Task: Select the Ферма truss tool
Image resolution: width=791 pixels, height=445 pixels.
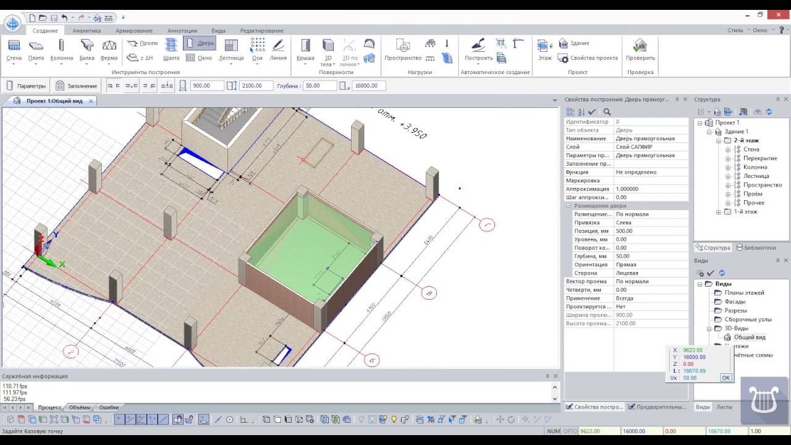Action: tap(109, 51)
